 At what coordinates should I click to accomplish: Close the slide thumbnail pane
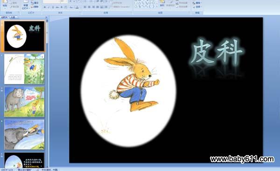[x=46, y=17]
